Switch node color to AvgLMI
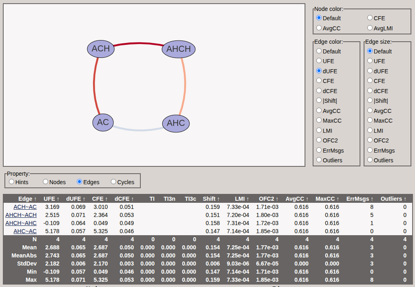Viewport: 415px width, 287px height. (370, 28)
